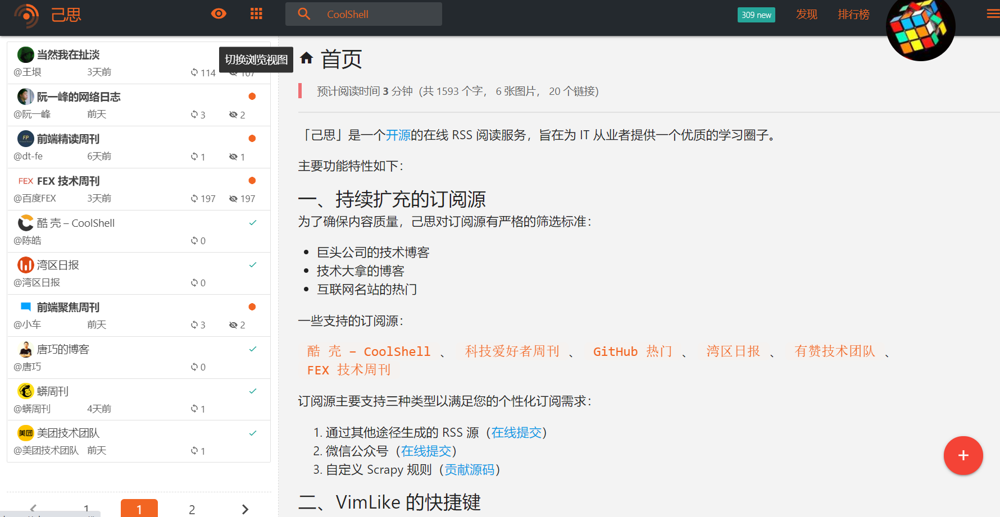Click the red plus floating button
The width and height of the screenshot is (1000, 517).
963,455
